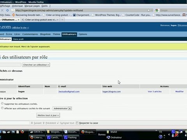Screen dimensions: 187x140
Task: Open the Outils menu
Action: (x=44, y=6)
